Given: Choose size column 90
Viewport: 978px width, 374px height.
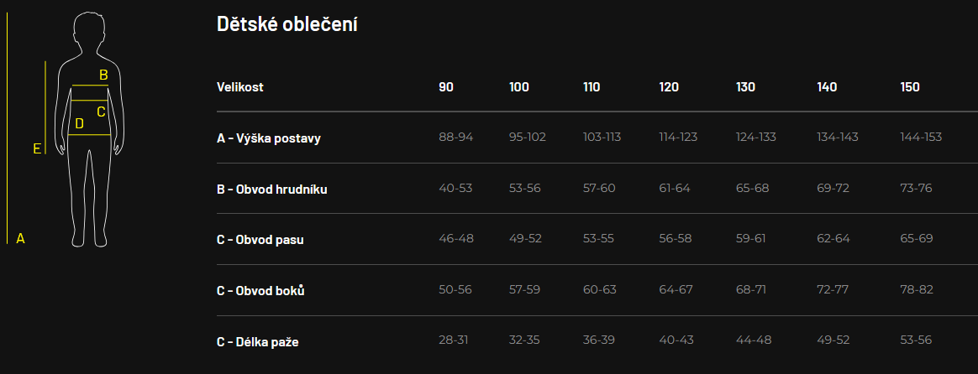Looking at the screenshot, I should click(x=446, y=87).
